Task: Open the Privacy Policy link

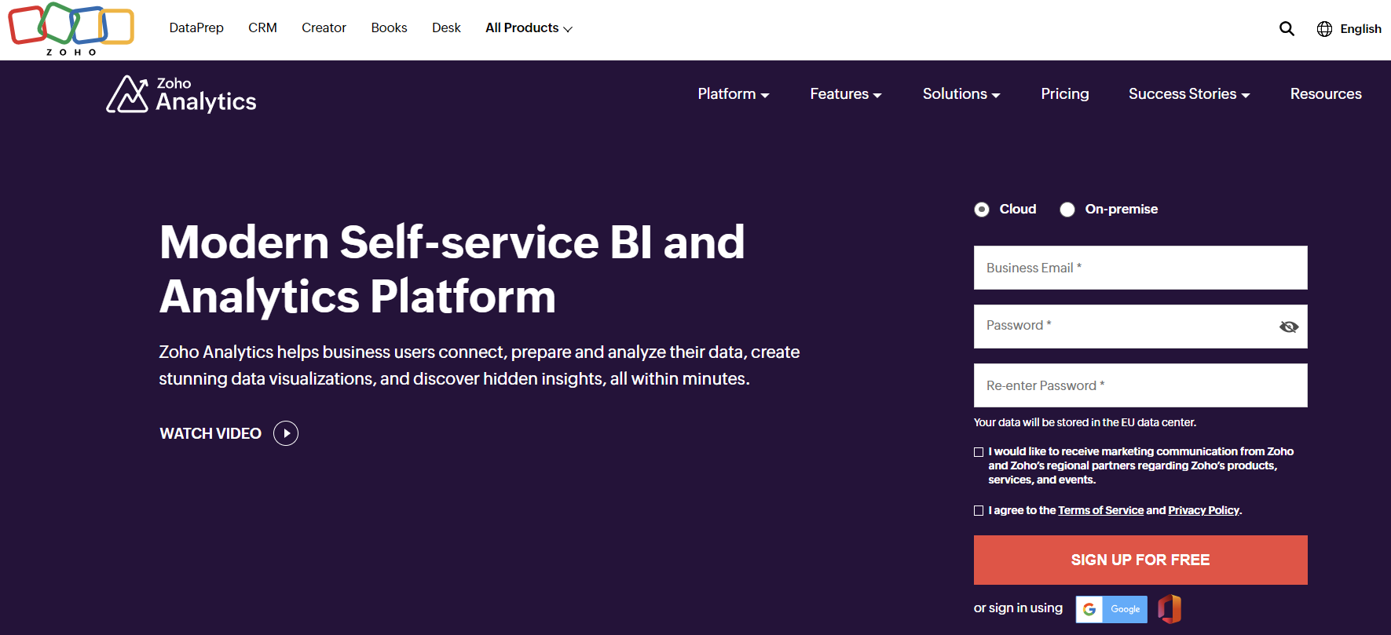Action: click(x=1203, y=510)
